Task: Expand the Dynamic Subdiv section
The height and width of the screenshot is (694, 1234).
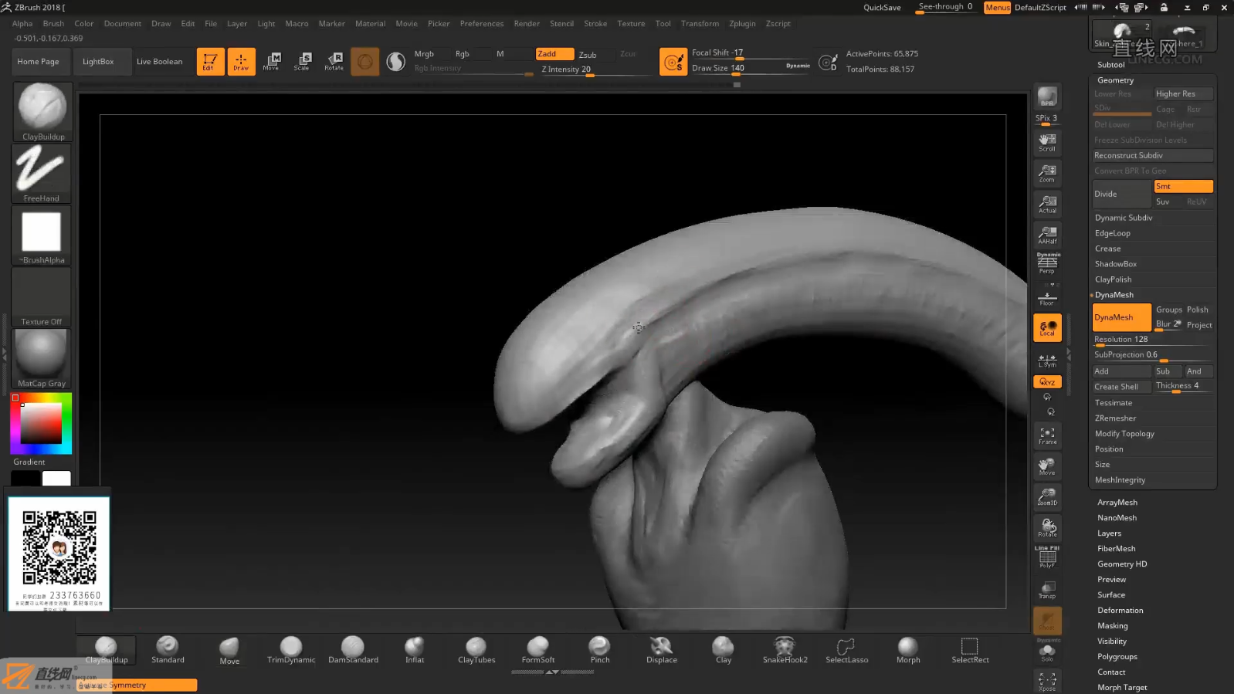Action: point(1123,218)
